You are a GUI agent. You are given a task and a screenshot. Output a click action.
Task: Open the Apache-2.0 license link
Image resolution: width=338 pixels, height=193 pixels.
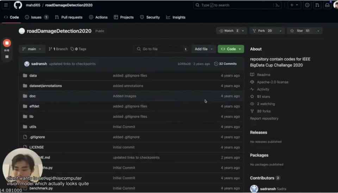(273, 82)
